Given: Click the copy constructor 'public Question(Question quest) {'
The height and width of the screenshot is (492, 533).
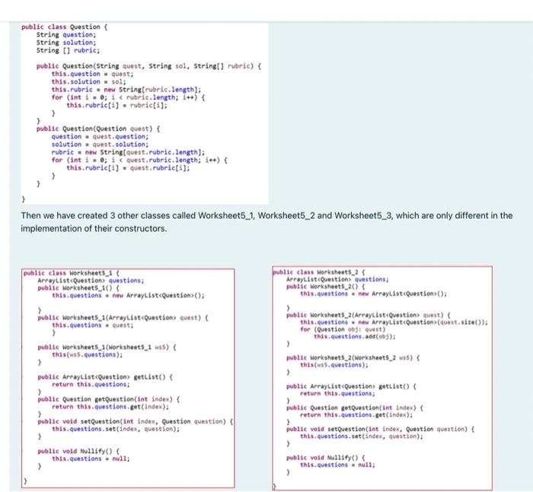Looking at the screenshot, I should tap(98, 129).
